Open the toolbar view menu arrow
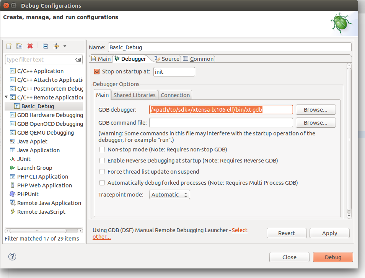The image size is (365, 278). (64, 46)
